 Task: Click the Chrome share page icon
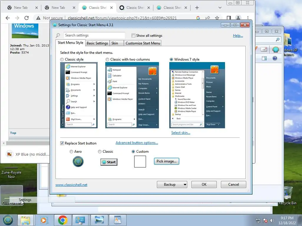(x=208, y=18)
